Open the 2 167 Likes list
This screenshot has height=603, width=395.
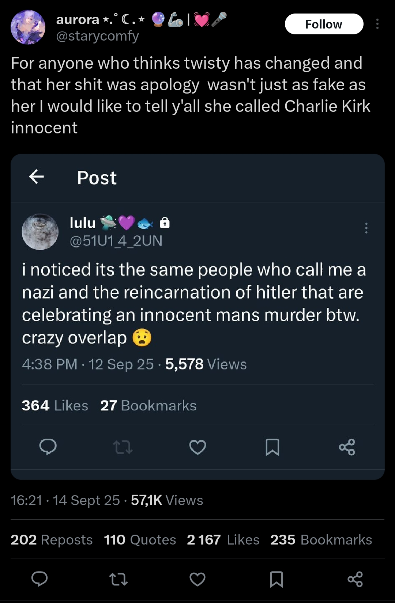223,540
